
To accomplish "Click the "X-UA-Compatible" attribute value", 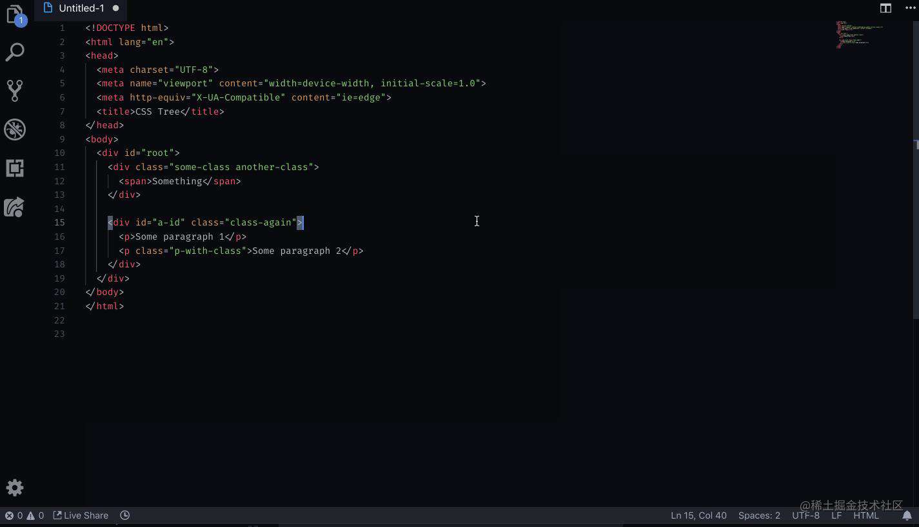I will 239,97.
